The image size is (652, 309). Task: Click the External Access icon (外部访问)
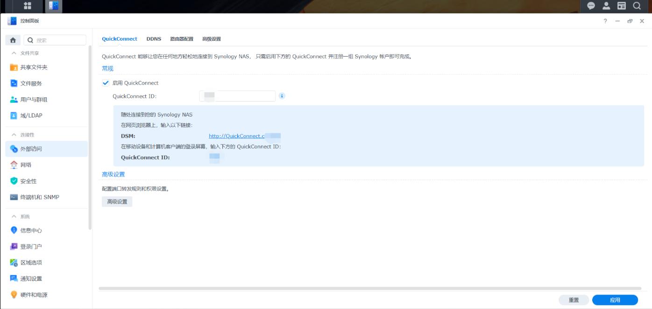pyautogui.click(x=14, y=149)
